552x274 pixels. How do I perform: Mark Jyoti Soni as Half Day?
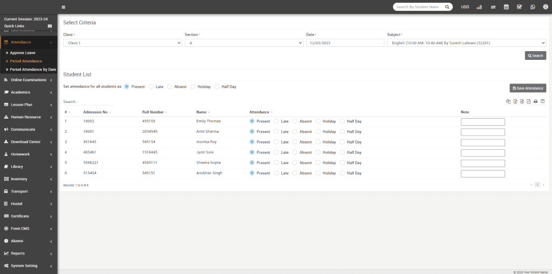click(x=342, y=152)
